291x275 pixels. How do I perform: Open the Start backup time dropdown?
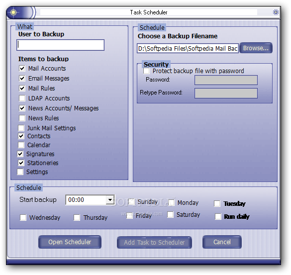click(110, 200)
